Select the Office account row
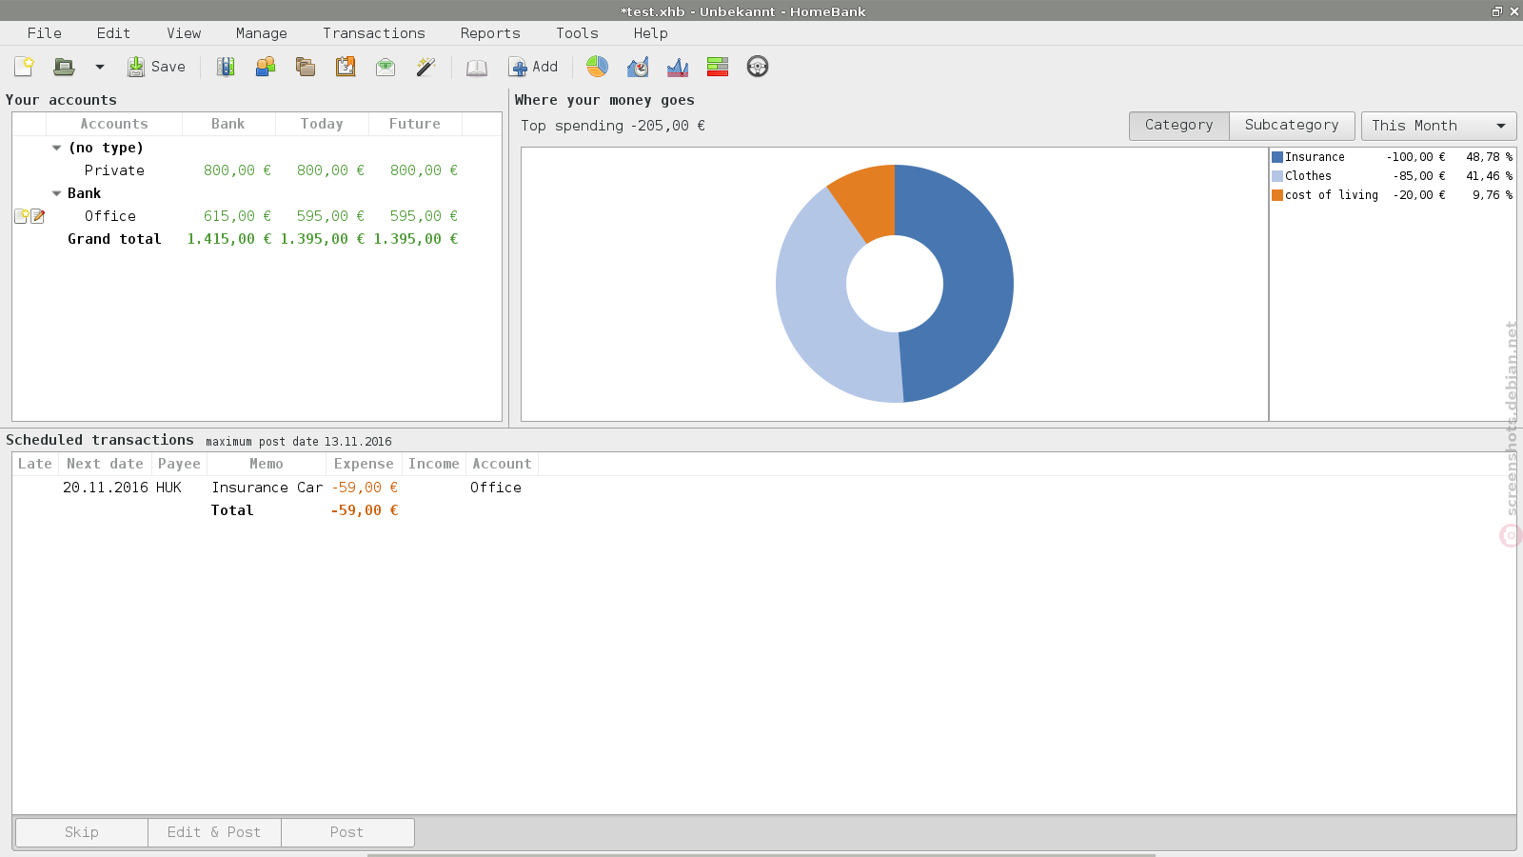This screenshot has height=857, width=1523. 257,216
